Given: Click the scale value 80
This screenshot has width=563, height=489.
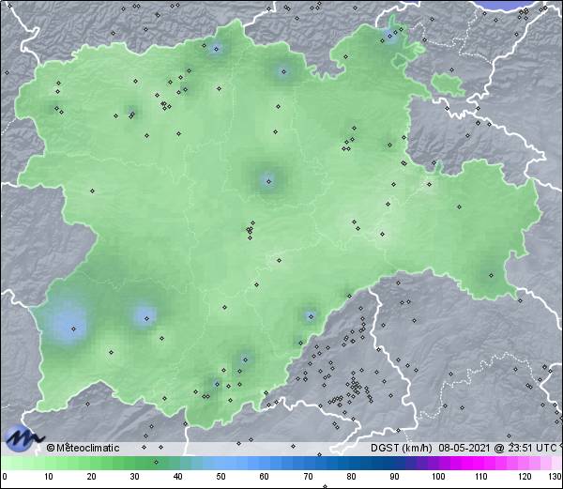Looking at the screenshot, I should click(x=351, y=477).
